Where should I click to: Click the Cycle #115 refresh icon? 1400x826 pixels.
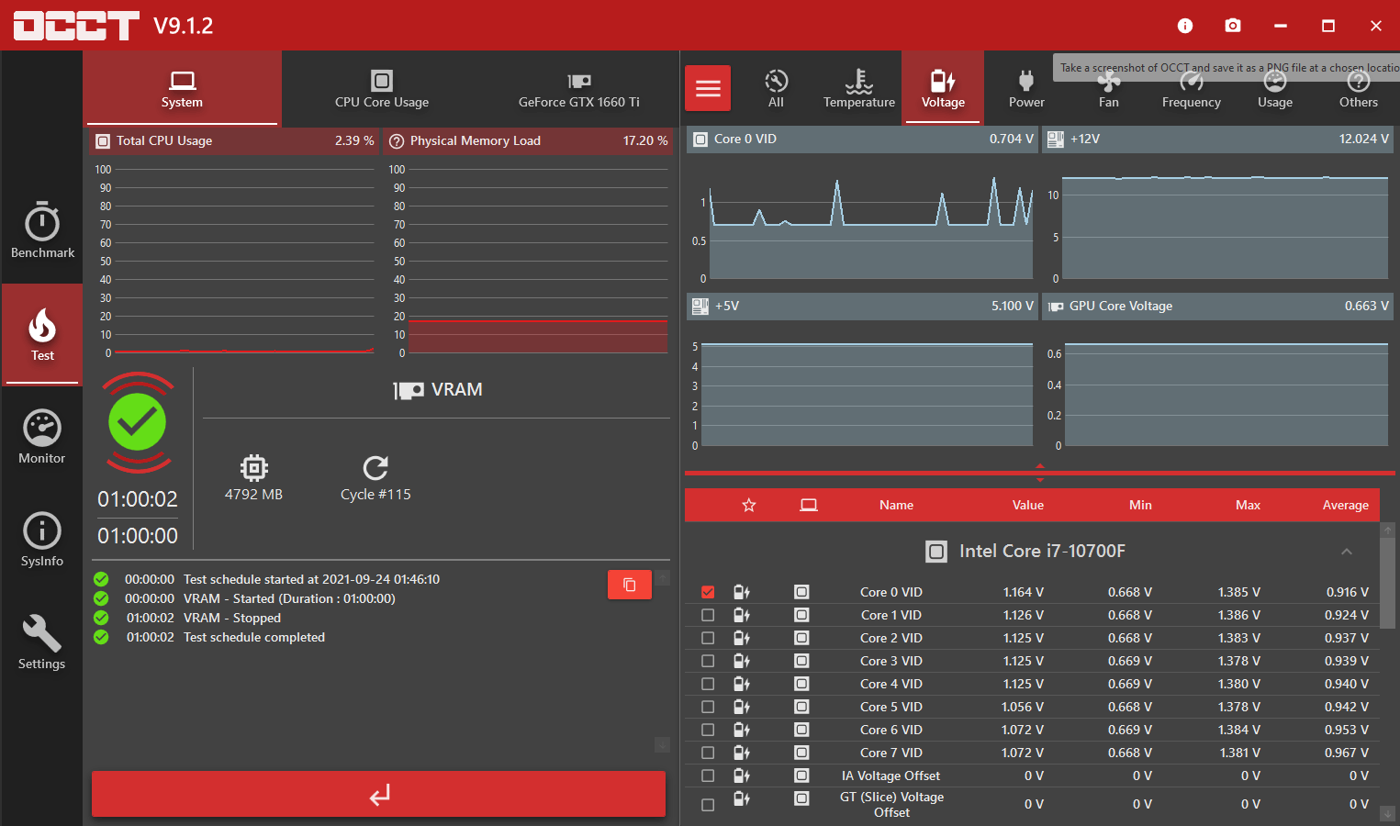375,468
